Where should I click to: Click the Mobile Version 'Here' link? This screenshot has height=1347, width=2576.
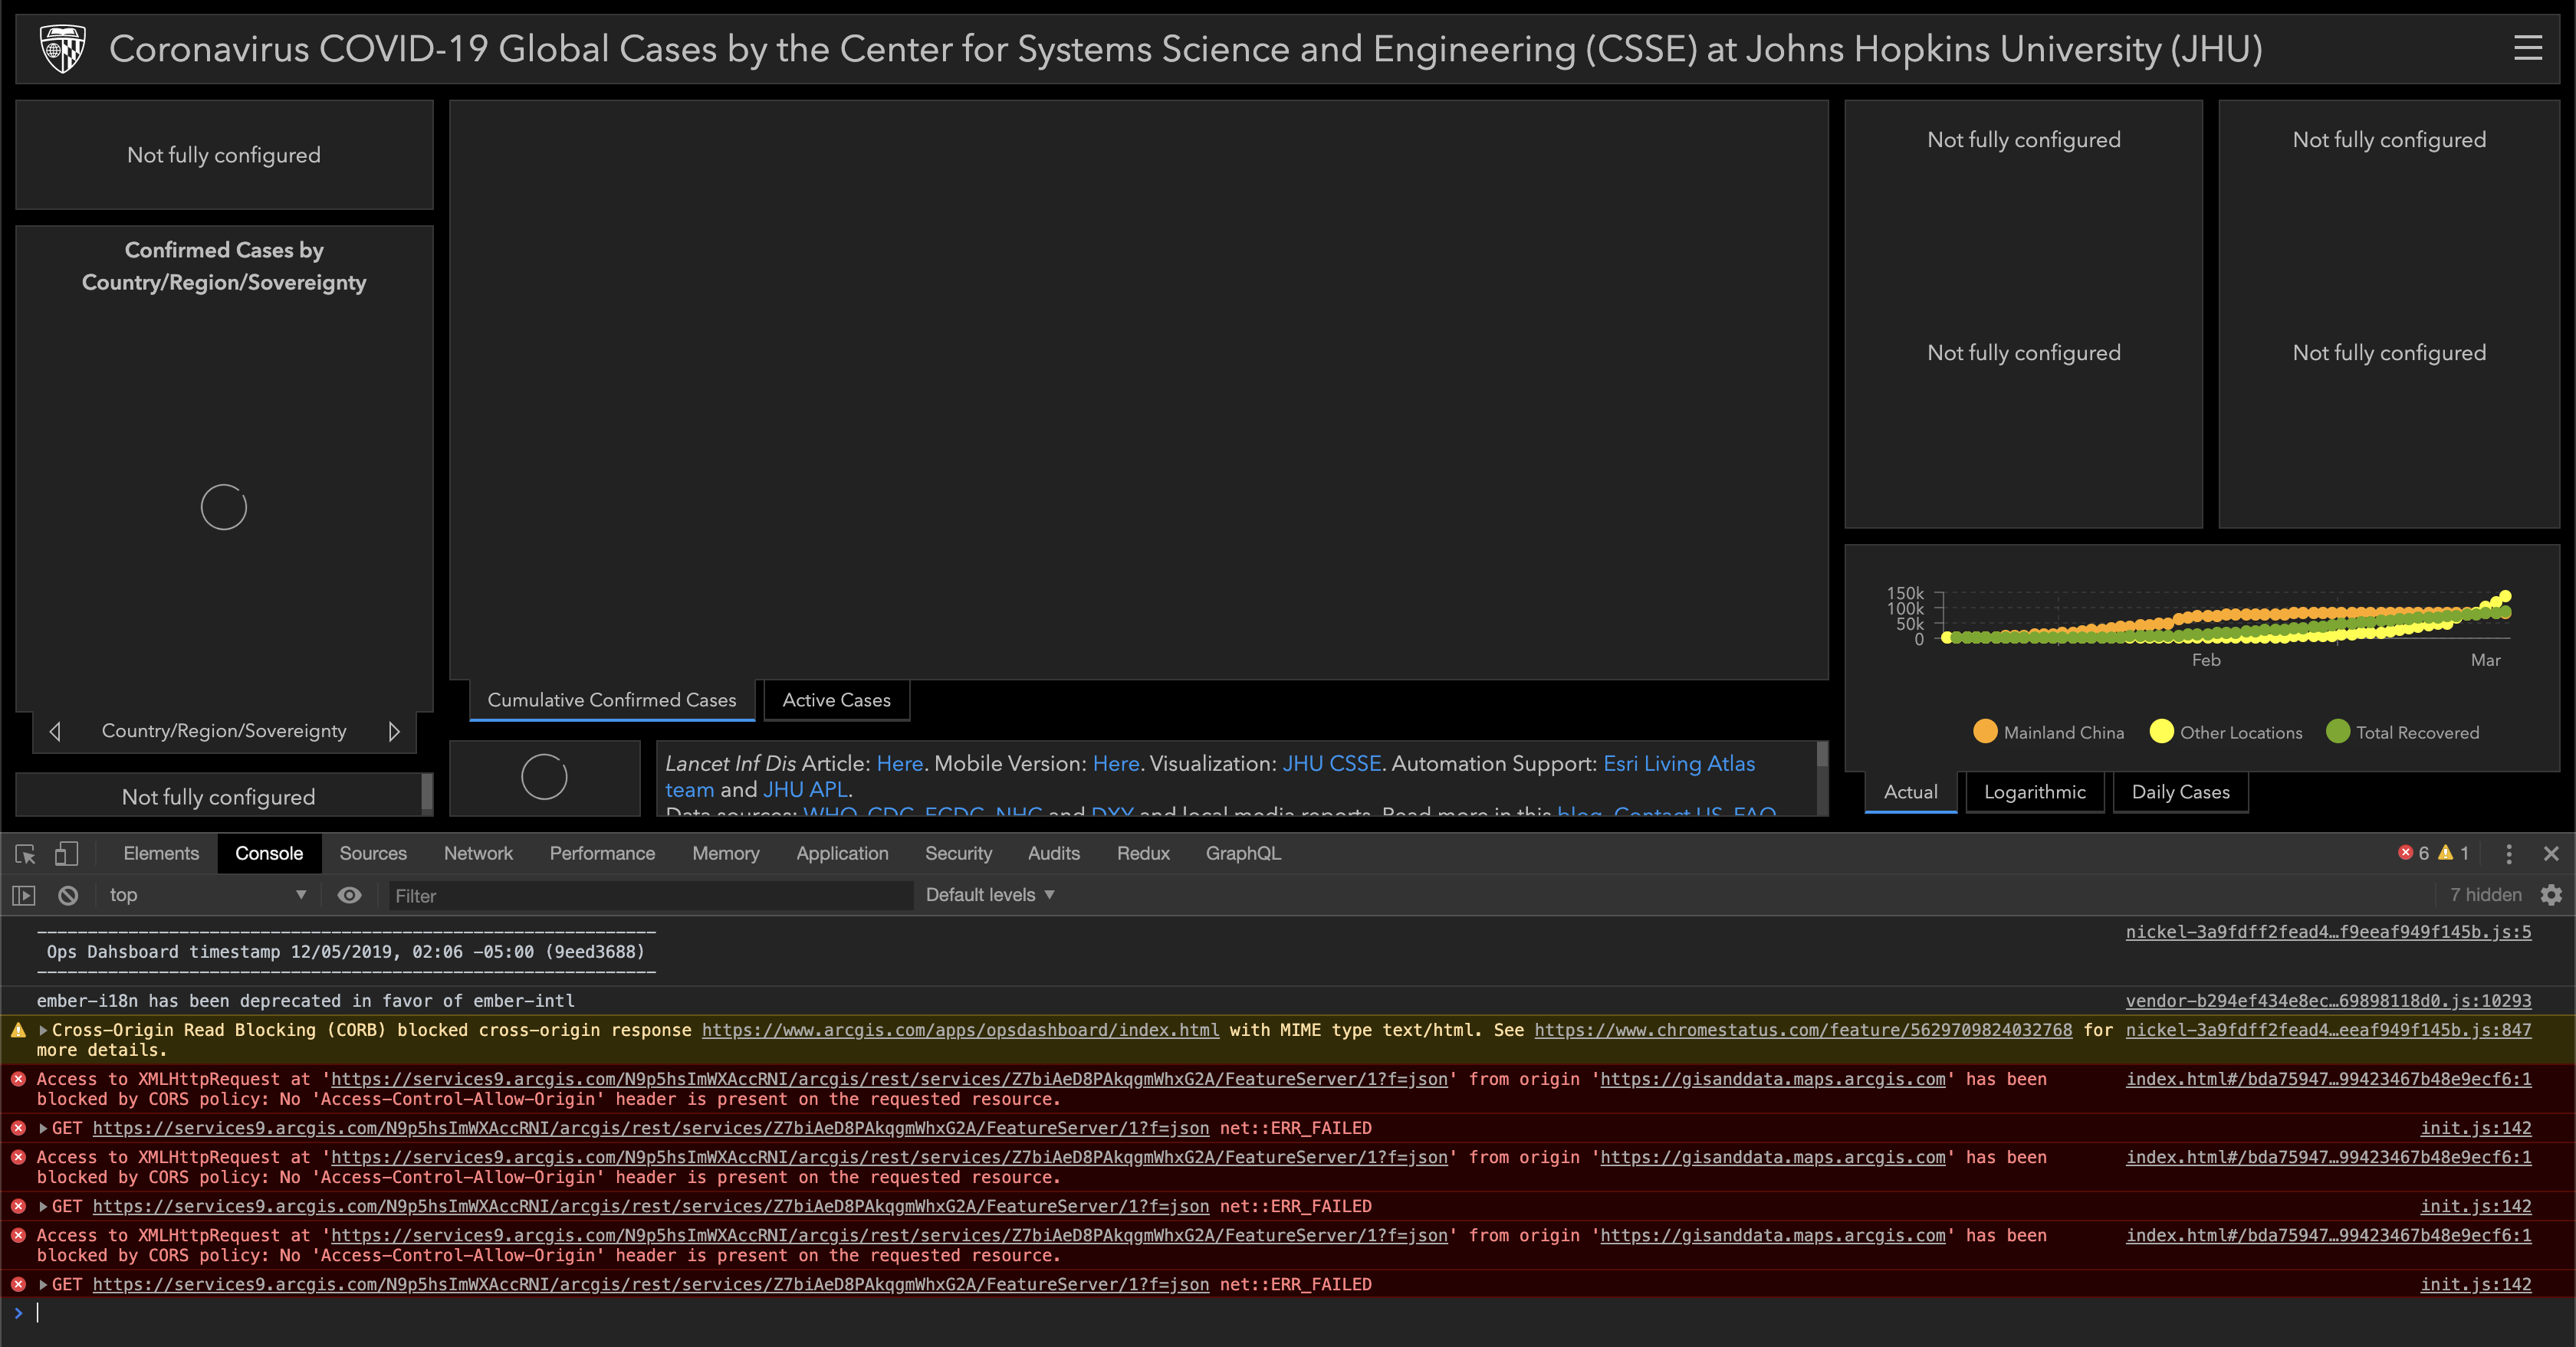coord(1115,763)
